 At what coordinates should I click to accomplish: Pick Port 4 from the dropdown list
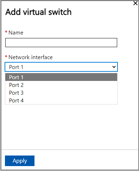[x=61, y=101]
